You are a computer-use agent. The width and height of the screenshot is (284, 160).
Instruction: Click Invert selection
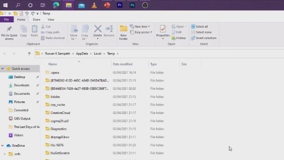(x=204, y=38)
